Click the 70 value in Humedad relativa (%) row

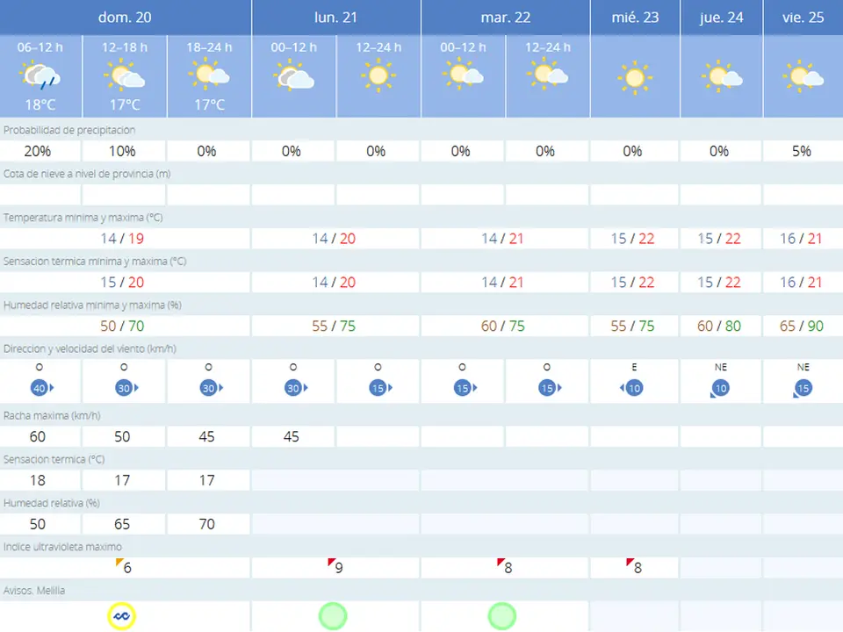click(207, 525)
